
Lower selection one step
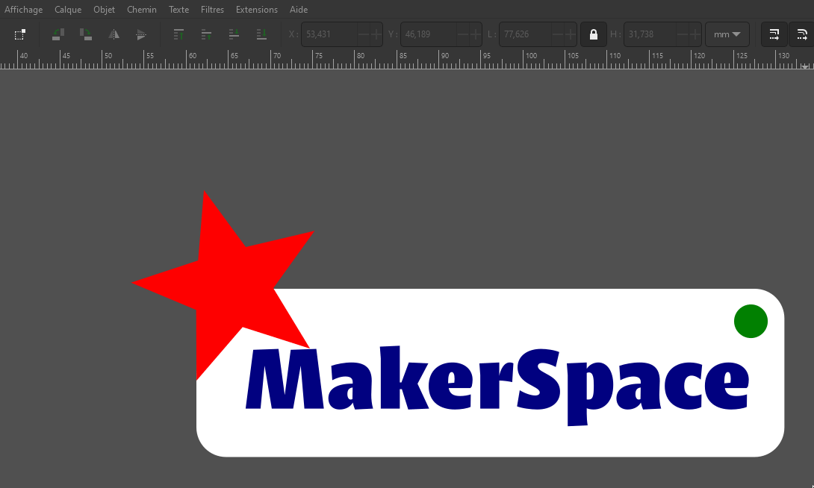click(234, 34)
